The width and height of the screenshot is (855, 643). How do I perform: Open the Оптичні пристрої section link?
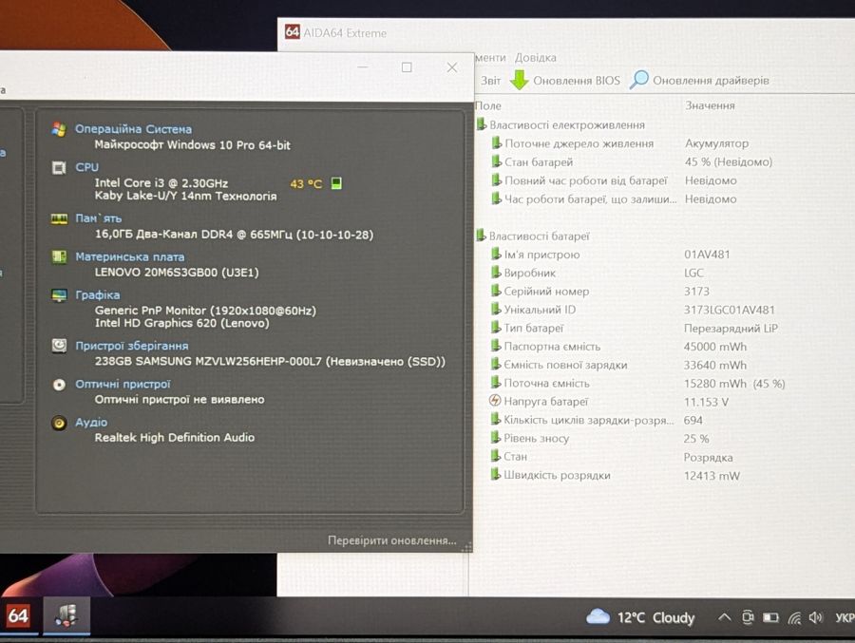pyautogui.click(x=123, y=384)
